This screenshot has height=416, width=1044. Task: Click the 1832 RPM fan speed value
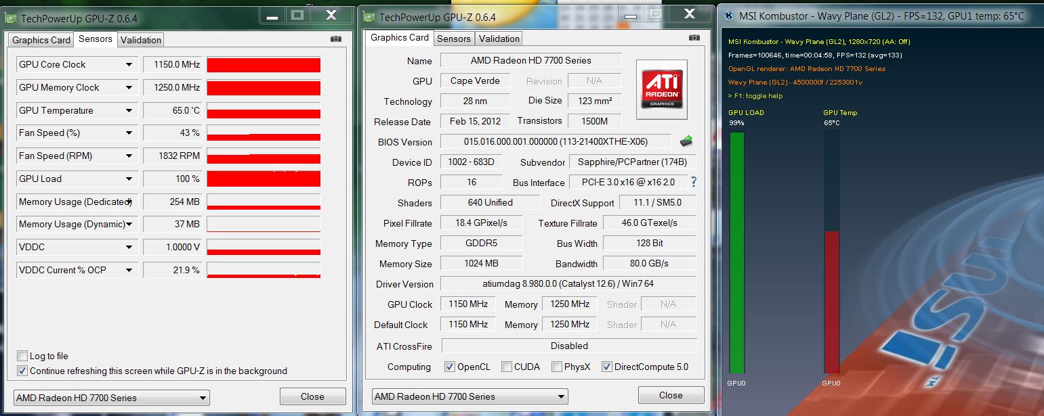172,156
